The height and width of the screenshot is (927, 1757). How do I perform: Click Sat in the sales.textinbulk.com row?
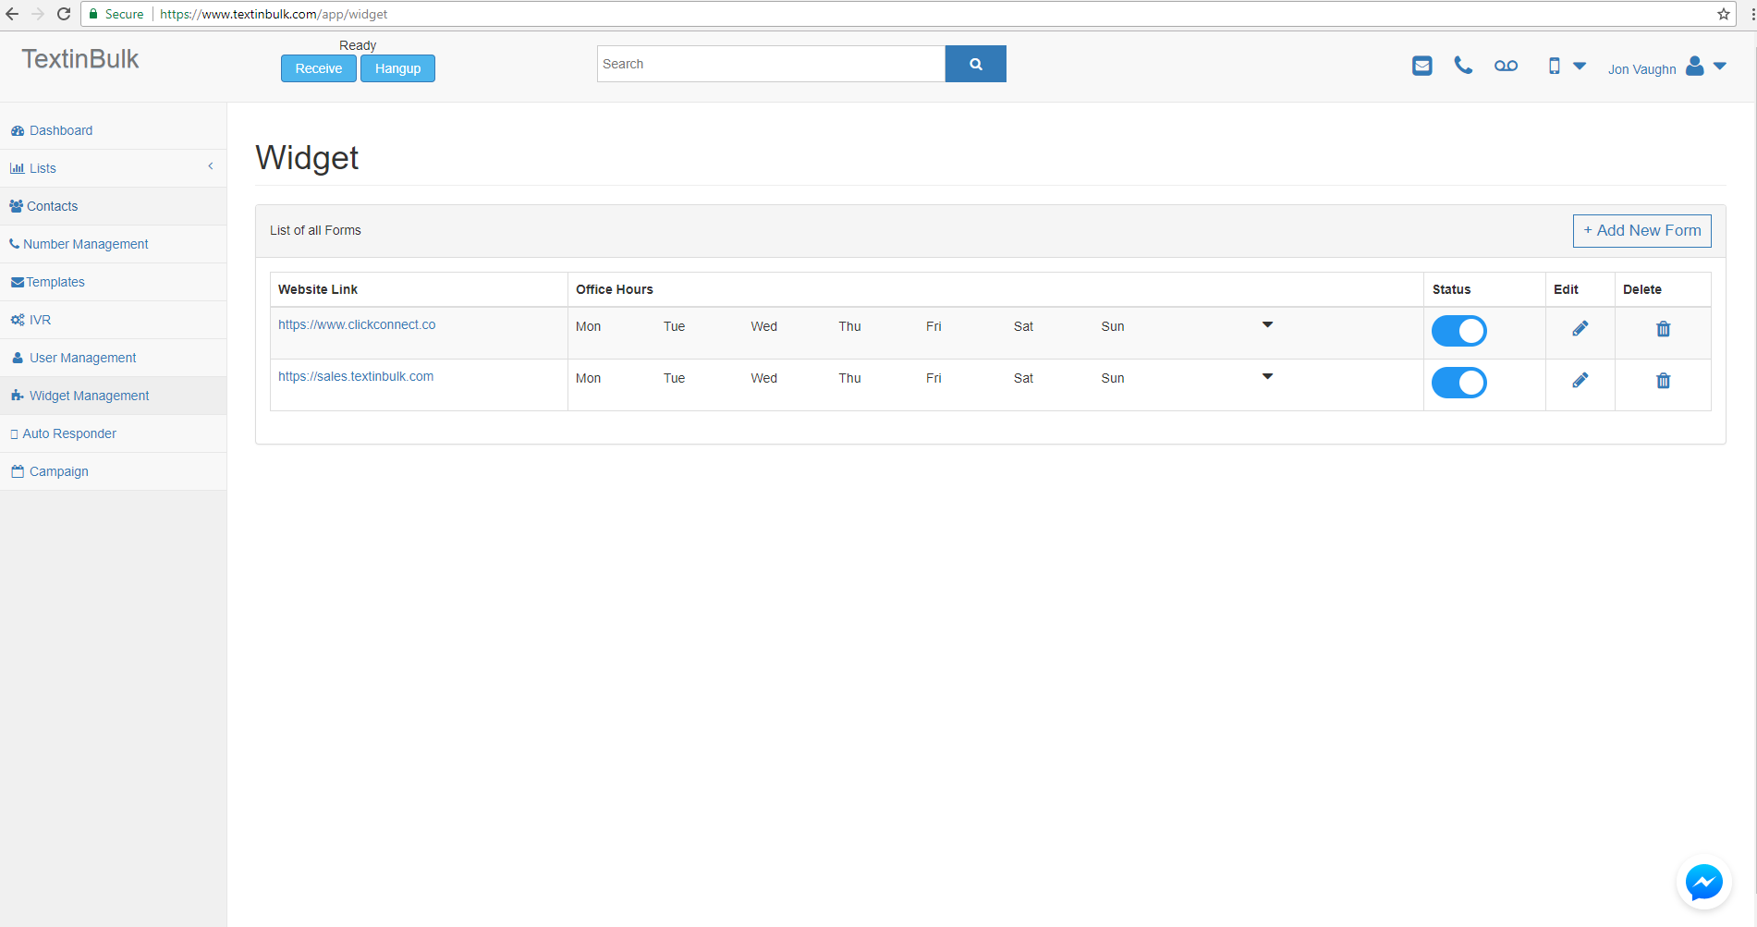(1023, 378)
